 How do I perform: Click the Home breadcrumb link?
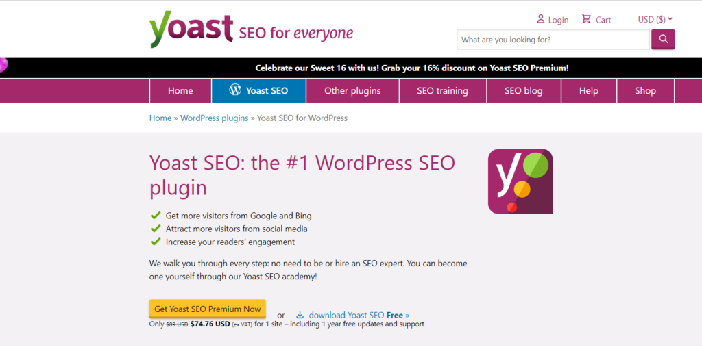point(160,118)
